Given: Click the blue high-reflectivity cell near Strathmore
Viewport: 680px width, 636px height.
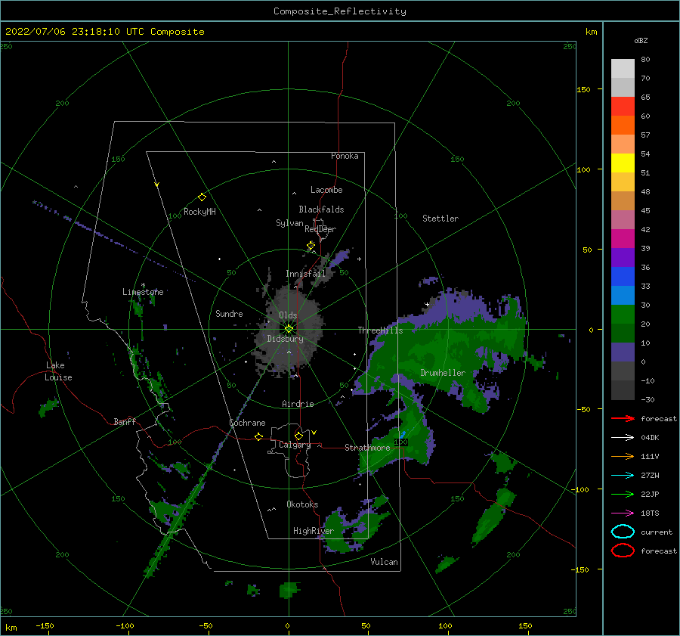Looking at the screenshot, I should coord(403,434).
